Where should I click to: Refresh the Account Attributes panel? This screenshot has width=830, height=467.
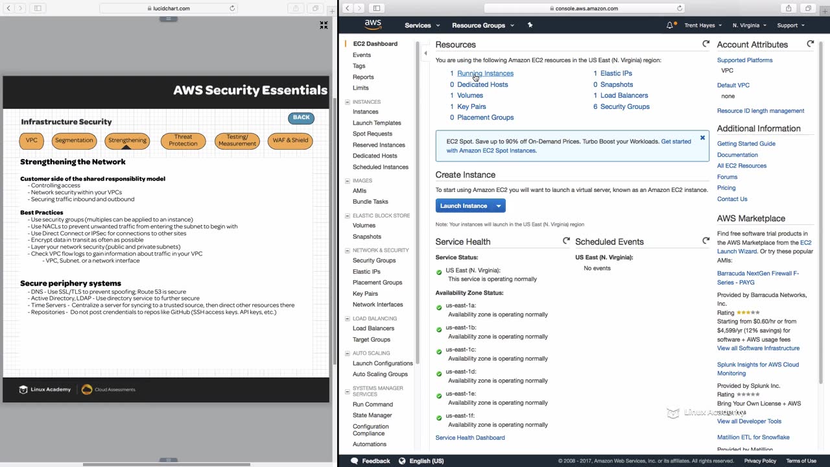tap(810, 44)
